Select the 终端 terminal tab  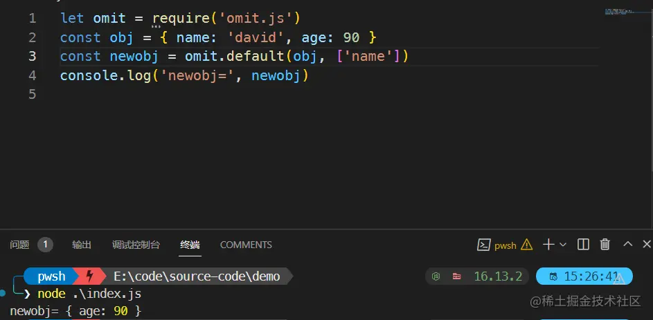[x=190, y=245]
